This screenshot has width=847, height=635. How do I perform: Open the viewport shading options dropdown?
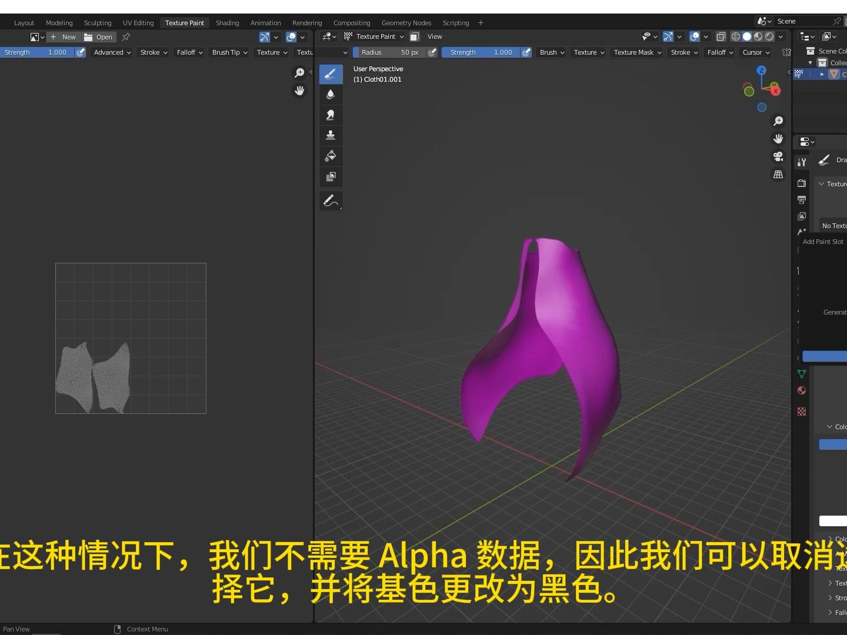pyautogui.click(x=781, y=36)
